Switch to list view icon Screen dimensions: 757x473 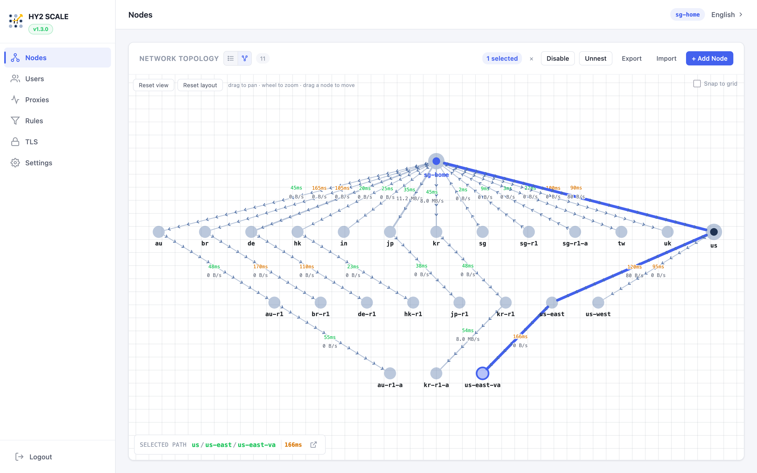231,59
